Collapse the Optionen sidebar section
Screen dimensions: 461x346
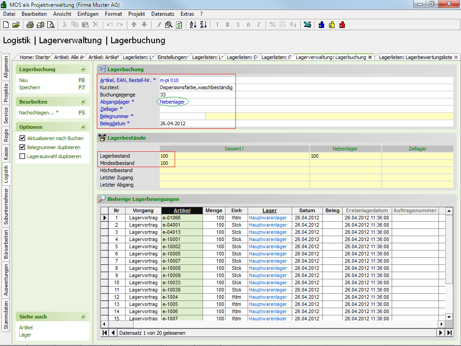83,127
